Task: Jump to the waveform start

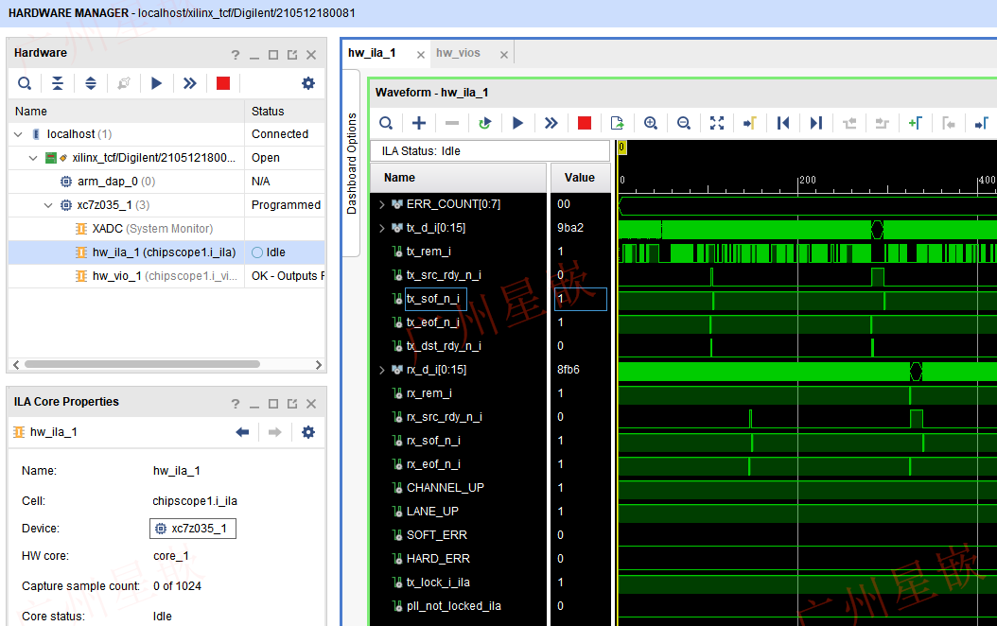Action: [x=782, y=123]
